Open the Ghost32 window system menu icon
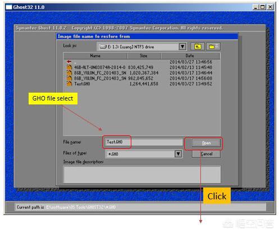 [x=8, y=7]
